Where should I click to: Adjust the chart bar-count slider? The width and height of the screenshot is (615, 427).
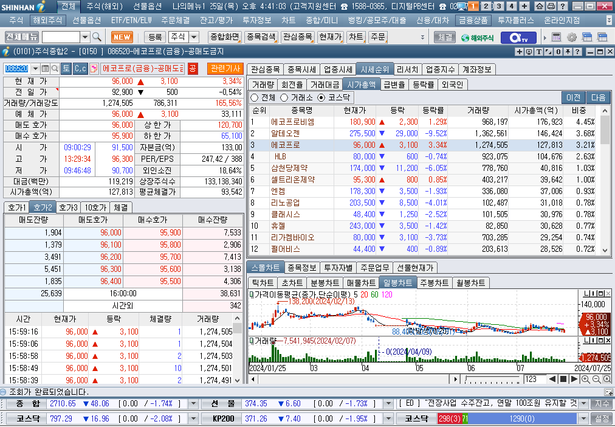[x=492, y=379]
